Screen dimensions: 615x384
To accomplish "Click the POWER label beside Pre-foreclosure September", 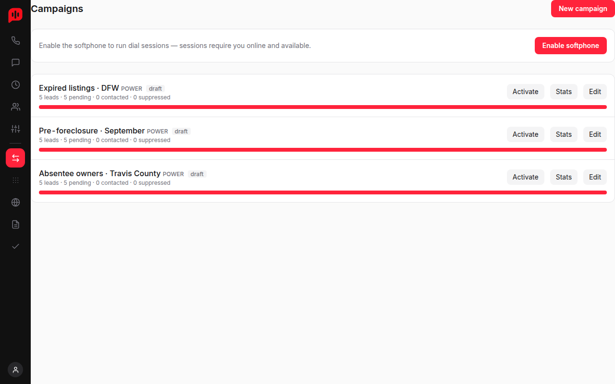I will pos(158,132).
